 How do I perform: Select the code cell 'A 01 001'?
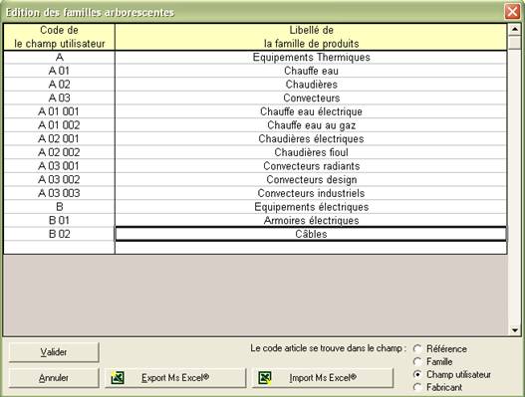(59, 111)
